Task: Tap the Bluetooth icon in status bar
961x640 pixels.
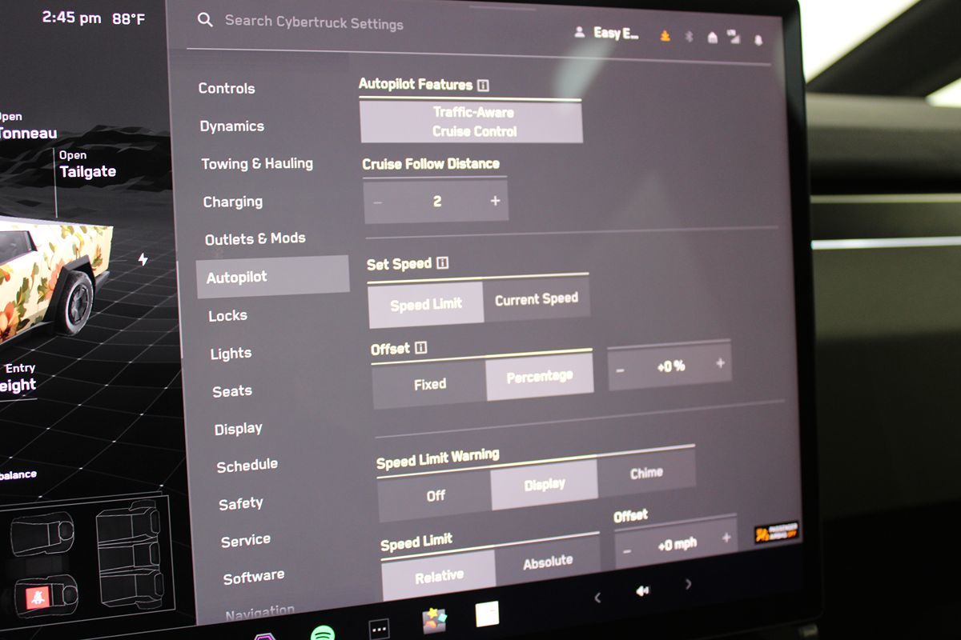Action: (689, 37)
